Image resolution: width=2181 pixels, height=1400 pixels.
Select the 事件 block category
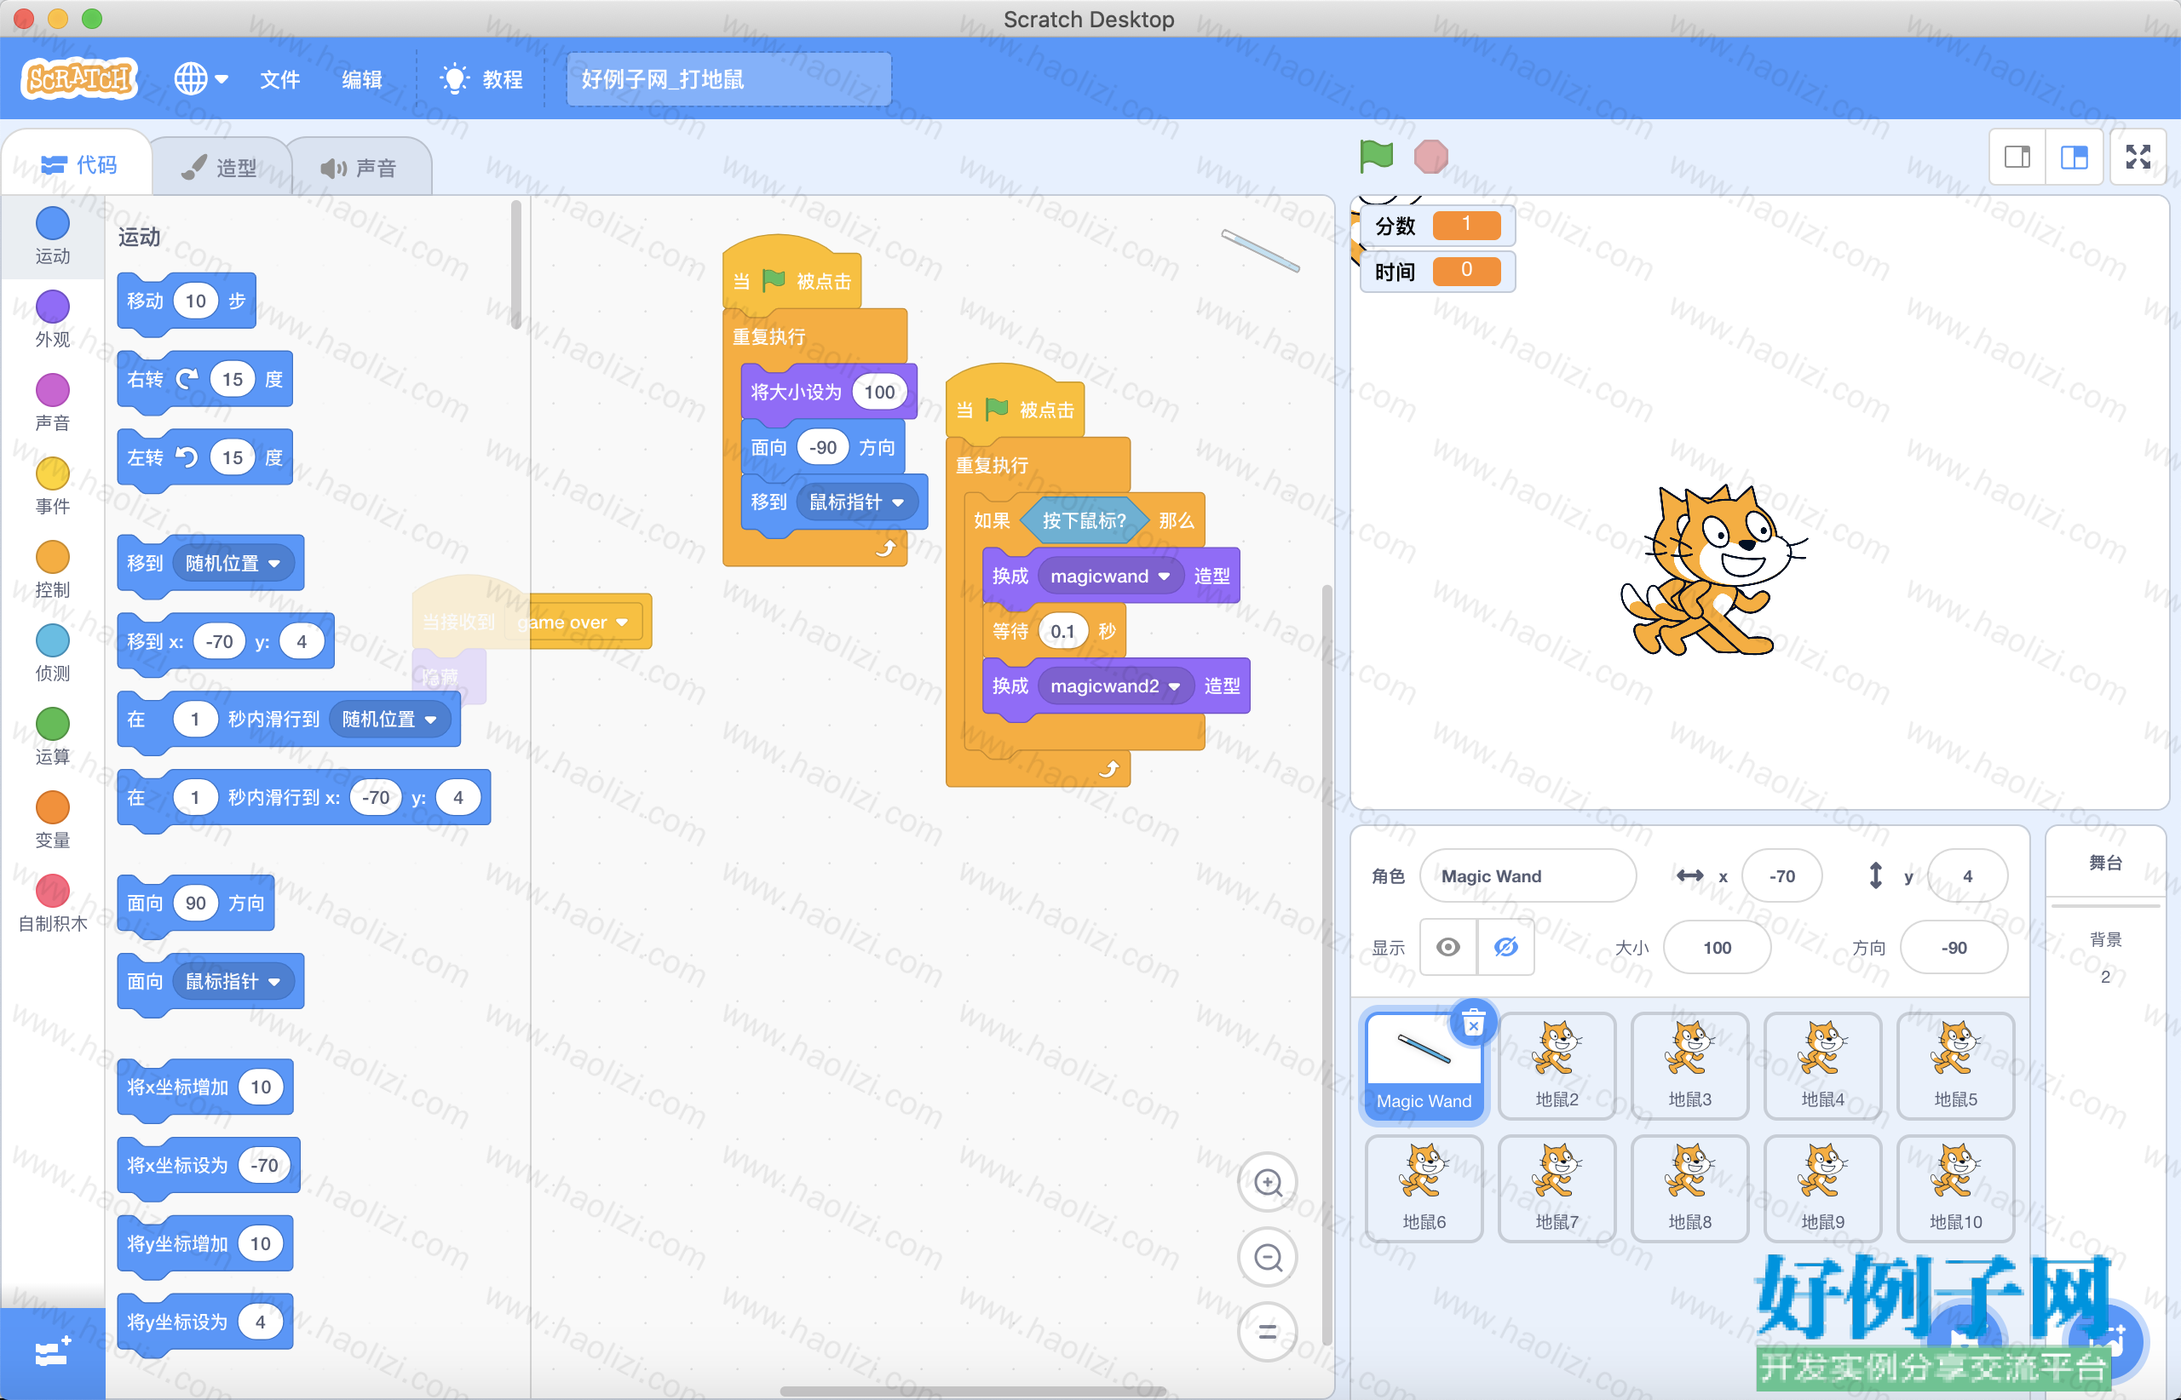[53, 486]
